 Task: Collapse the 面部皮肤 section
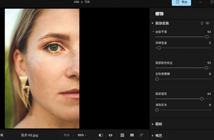(153, 23)
